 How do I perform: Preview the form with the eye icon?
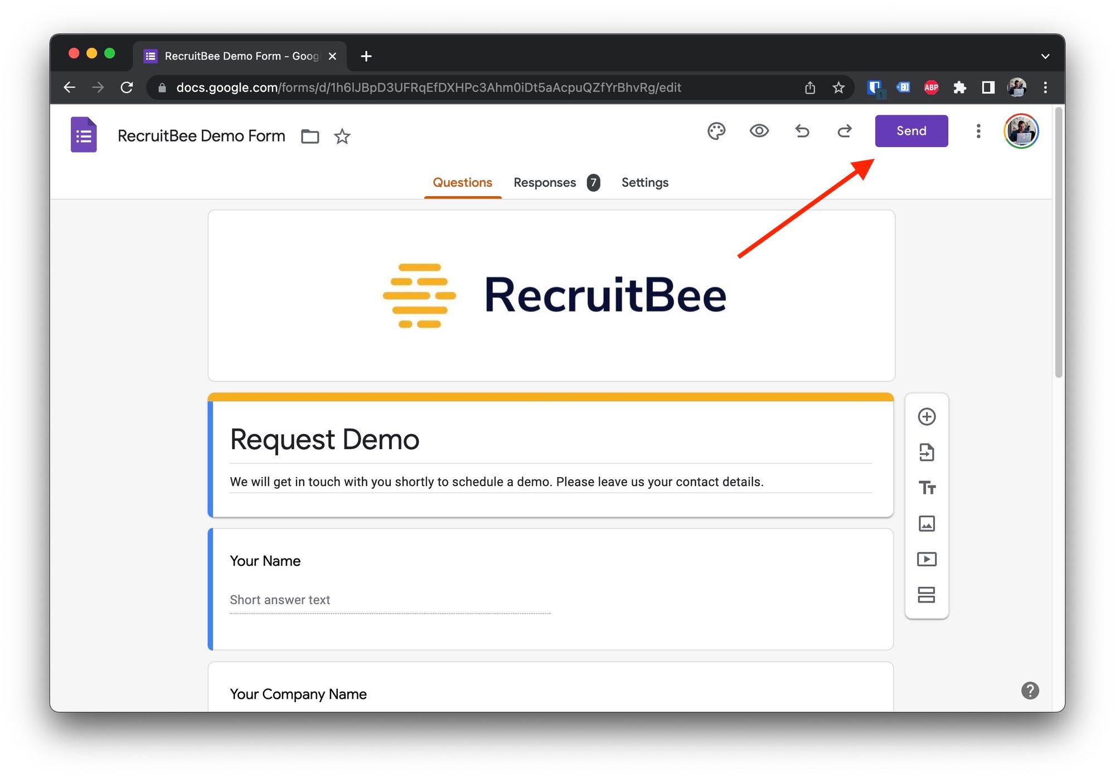[x=759, y=131]
